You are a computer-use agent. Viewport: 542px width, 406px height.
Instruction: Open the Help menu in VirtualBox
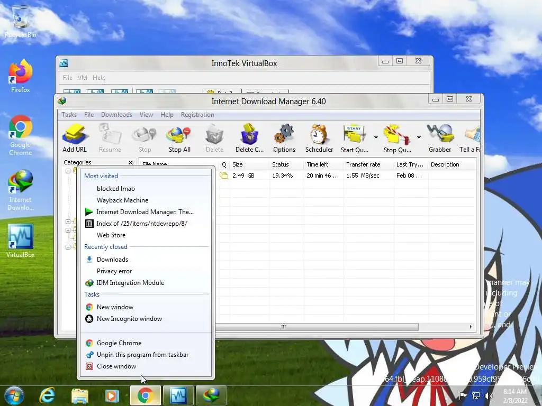[x=99, y=78]
